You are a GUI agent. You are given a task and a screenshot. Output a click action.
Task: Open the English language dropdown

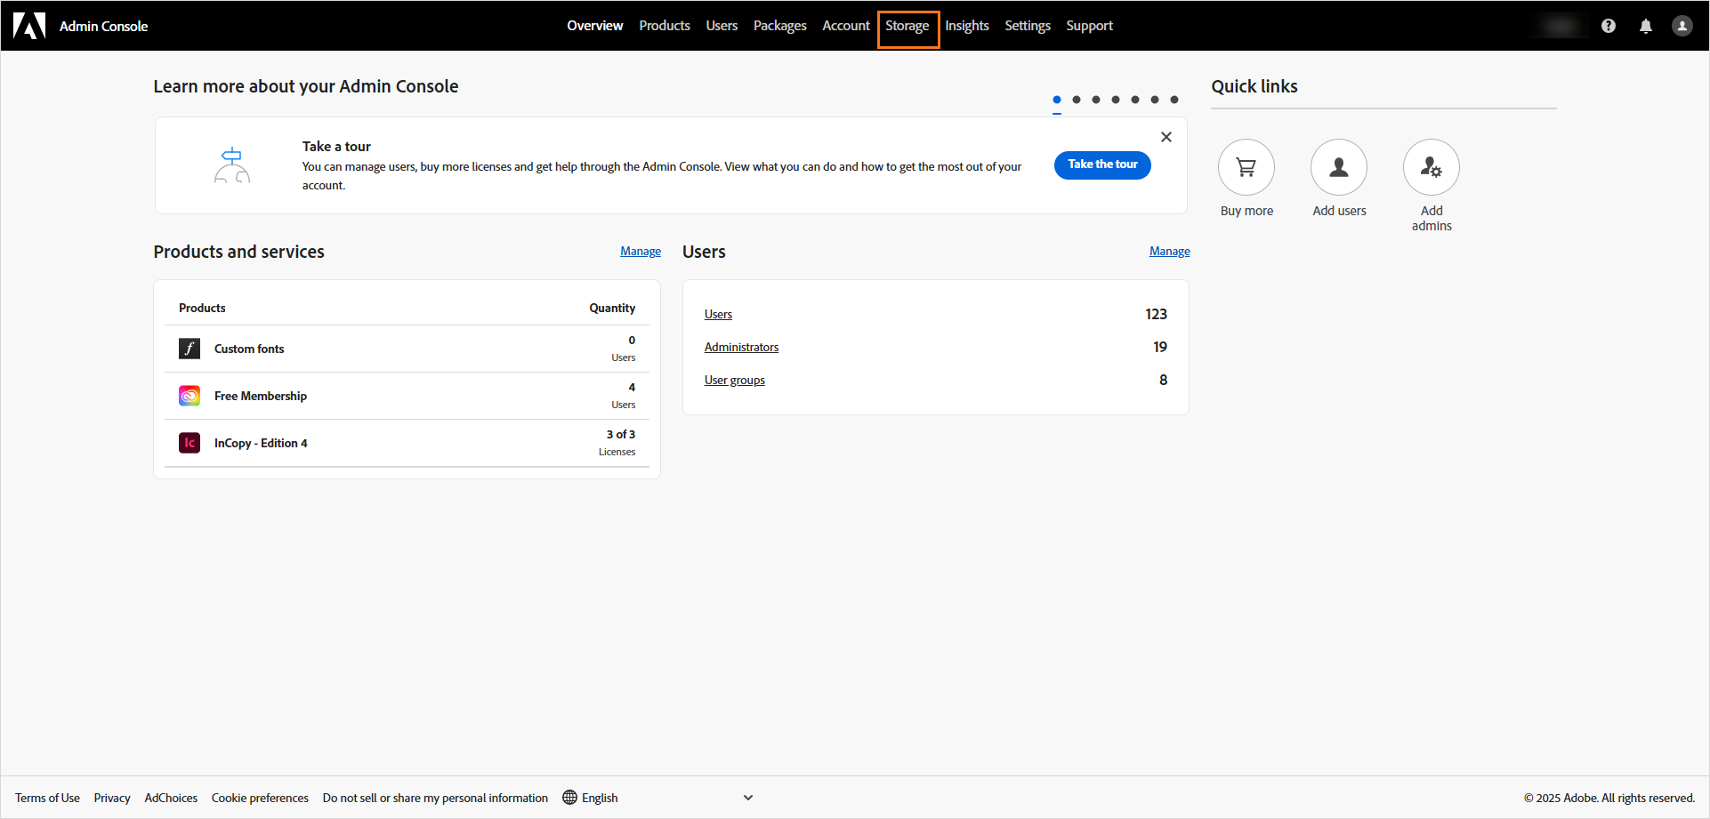point(658,798)
